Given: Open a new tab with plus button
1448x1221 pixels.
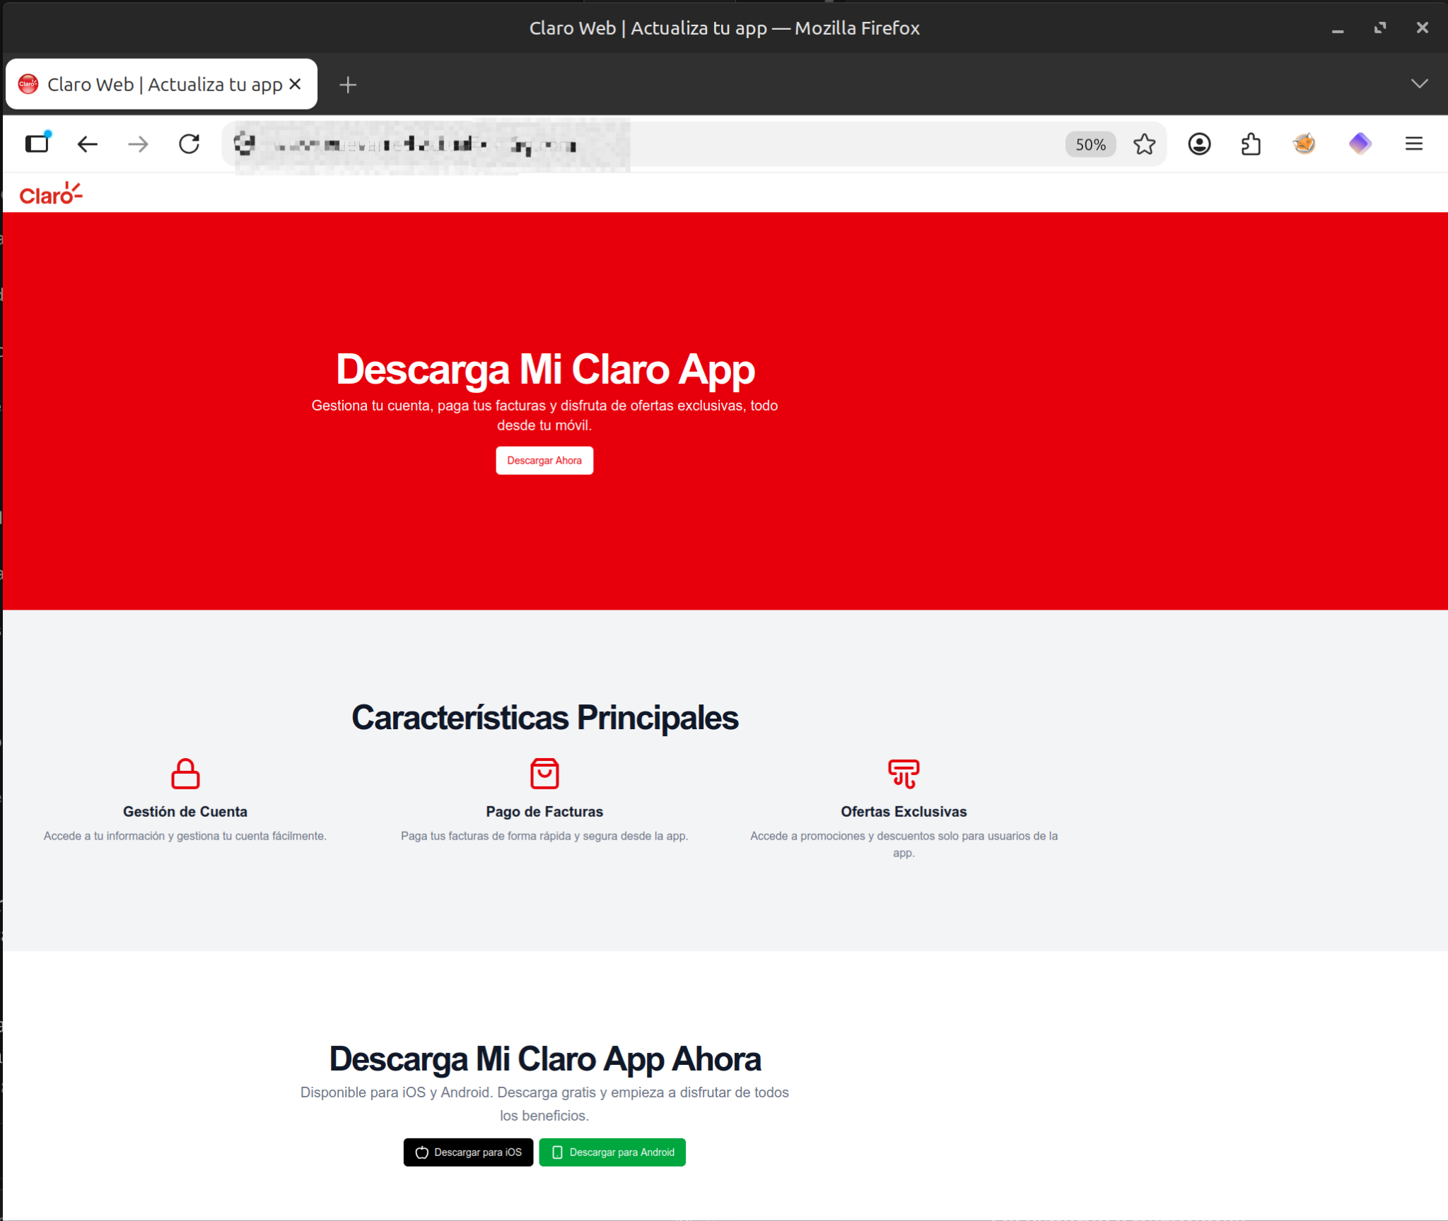Looking at the screenshot, I should click(x=348, y=85).
